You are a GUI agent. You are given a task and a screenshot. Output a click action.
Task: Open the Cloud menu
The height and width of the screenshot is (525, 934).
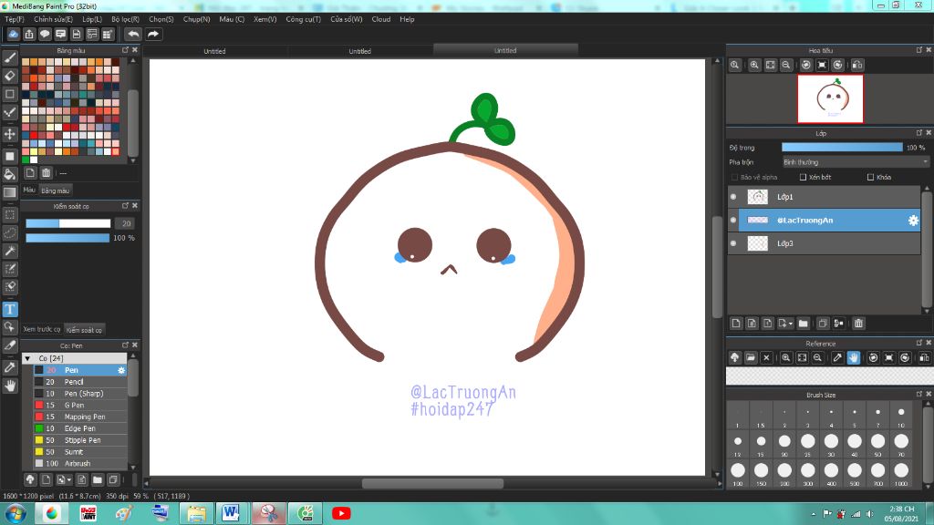[381, 19]
